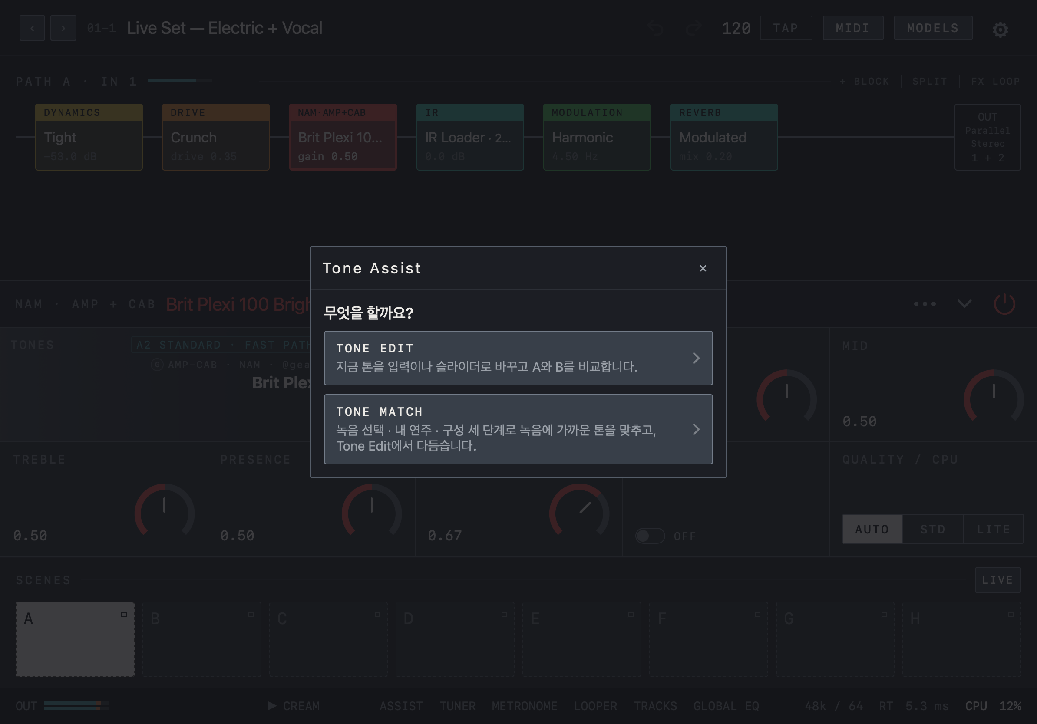Select scene B
The image size is (1037, 724).
point(202,639)
